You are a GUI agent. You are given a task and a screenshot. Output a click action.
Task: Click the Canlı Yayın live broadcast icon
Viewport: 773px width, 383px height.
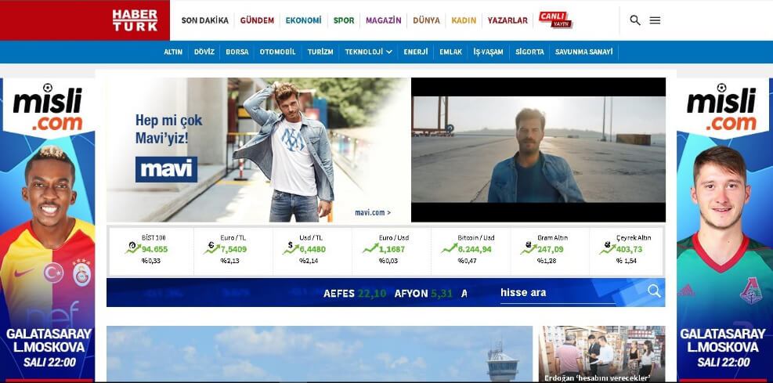(x=555, y=20)
